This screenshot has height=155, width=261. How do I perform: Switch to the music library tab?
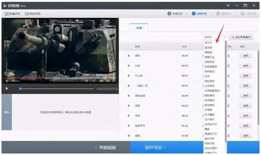click(x=139, y=28)
